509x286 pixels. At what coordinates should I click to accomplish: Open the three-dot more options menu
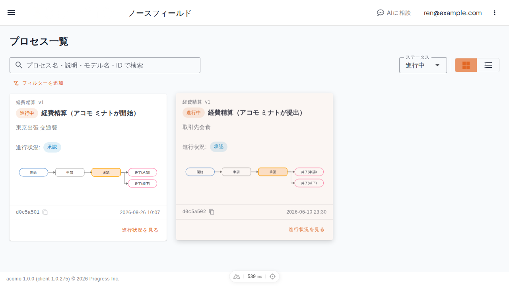click(495, 13)
